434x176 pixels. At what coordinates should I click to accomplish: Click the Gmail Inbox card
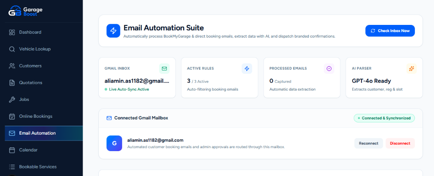(x=137, y=78)
